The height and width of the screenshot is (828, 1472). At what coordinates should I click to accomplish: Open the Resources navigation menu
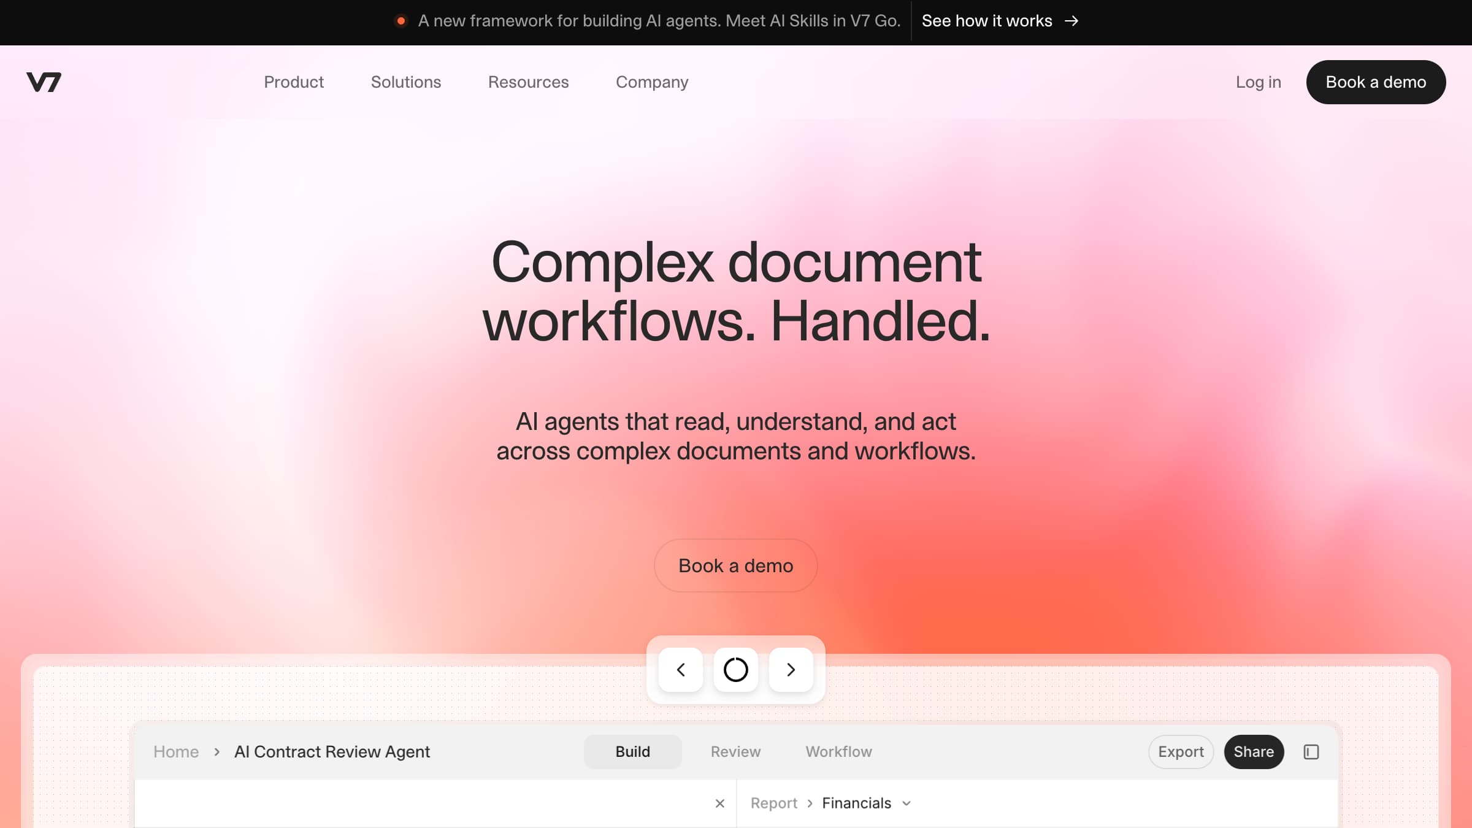coord(528,82)
